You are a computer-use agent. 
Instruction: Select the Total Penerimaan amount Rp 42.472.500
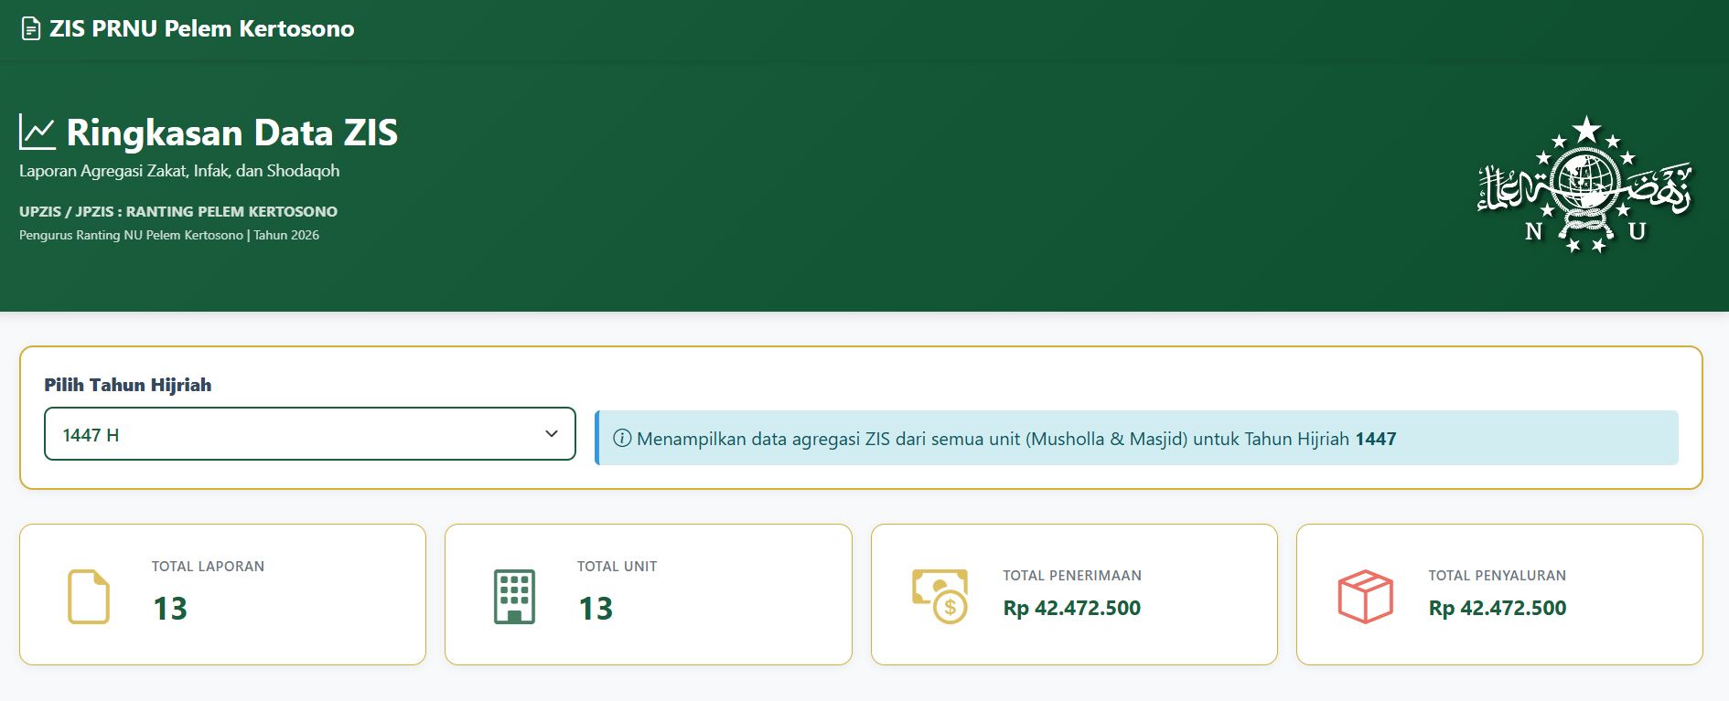click(1071, 609)
